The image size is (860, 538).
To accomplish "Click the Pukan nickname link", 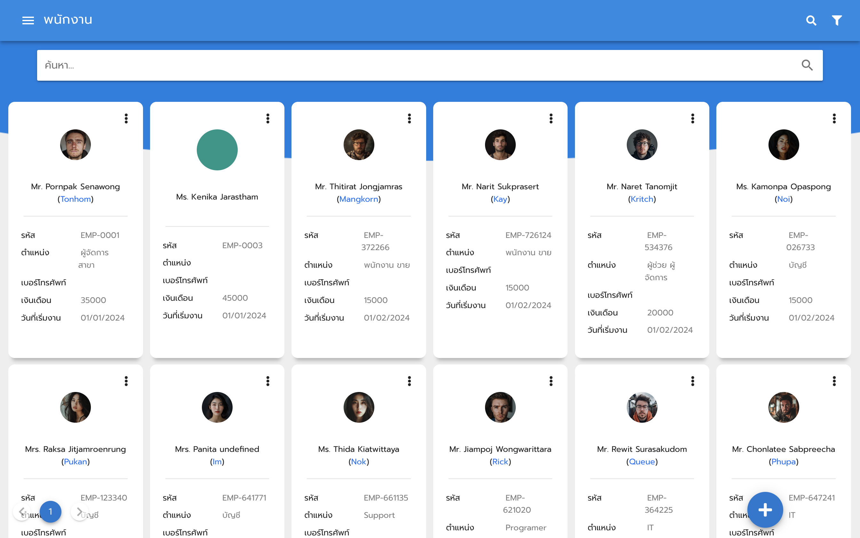I will [75, 462].
